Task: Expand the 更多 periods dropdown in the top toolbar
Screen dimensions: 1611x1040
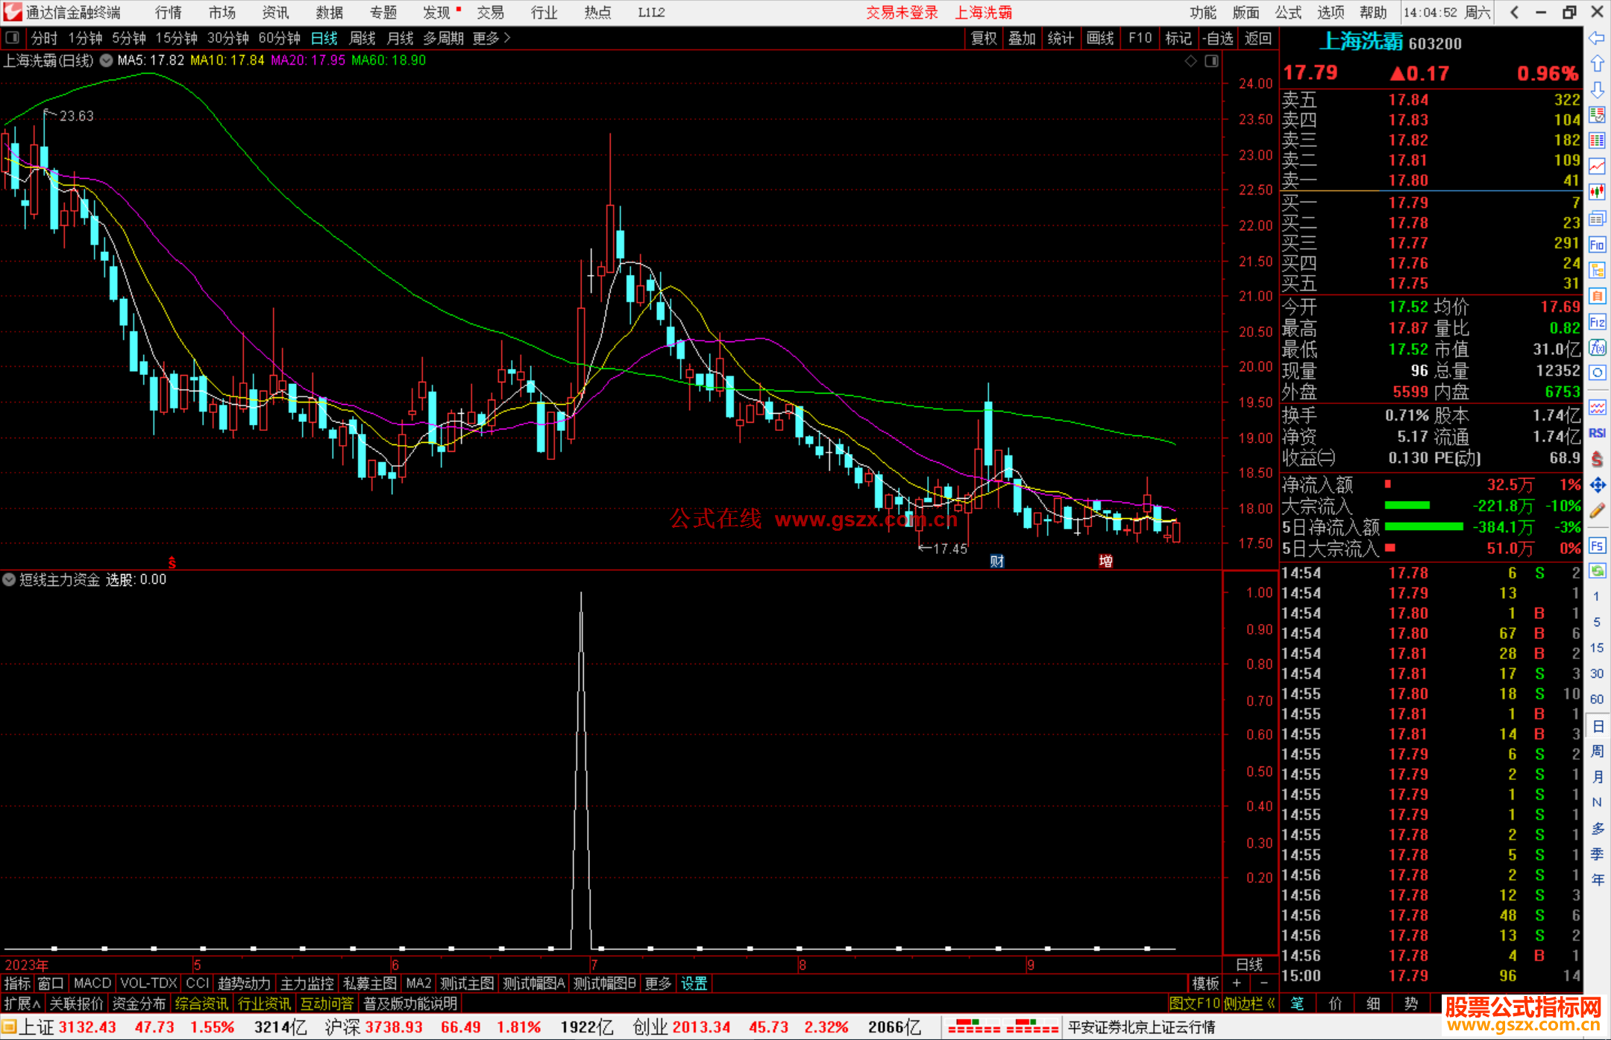Action: click(491, 38)
